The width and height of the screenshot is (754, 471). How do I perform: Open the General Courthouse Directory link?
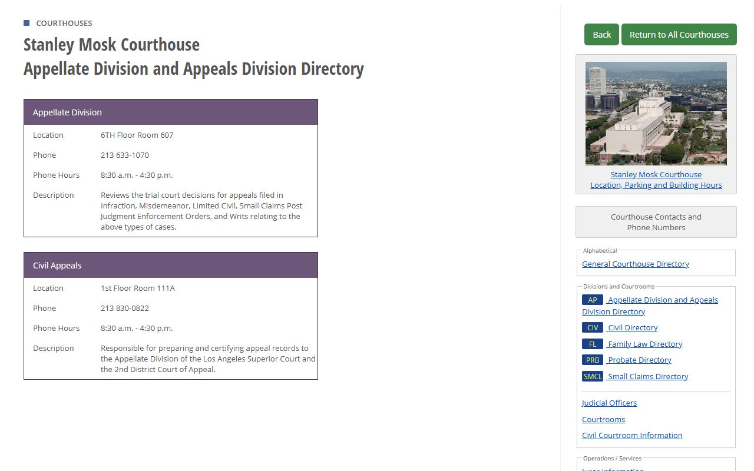pyautogui.click(x=636, y=264)
